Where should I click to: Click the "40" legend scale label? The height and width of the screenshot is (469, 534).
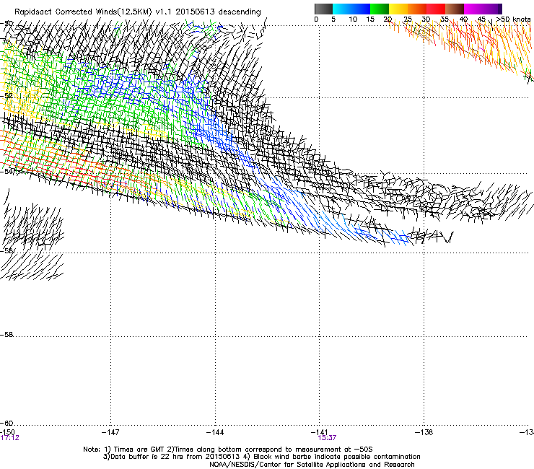pos(463,19)
